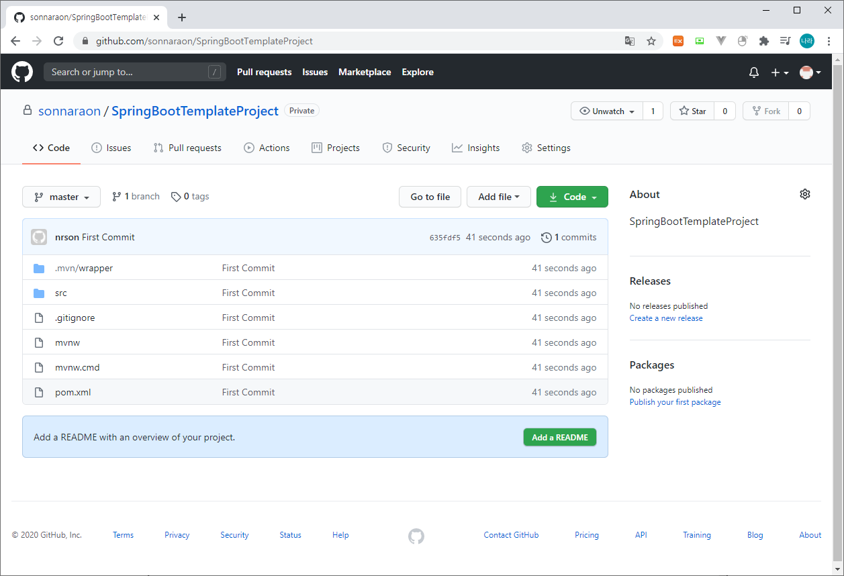Open the sonnaraon owner link
Image resolution: width=844 pixels, height=576 pixels.
point(69,111)
